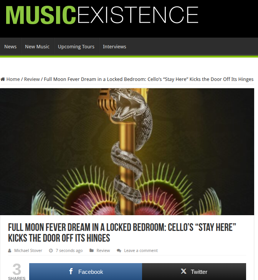The height and width of the screenshot is (280, 258).
Task: Follow the Review breadcrumb link
Action: coord(32,79)
